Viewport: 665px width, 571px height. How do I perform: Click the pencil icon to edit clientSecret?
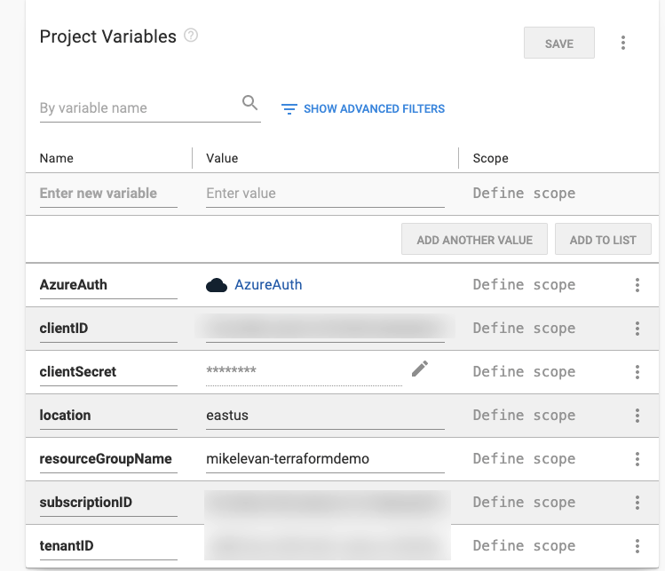coord(420,369)
